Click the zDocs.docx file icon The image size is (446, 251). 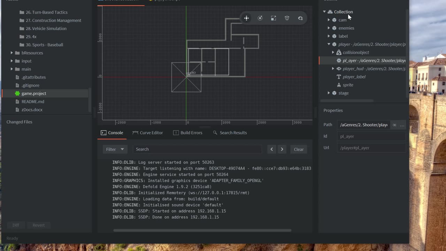[x=17, y=109]
